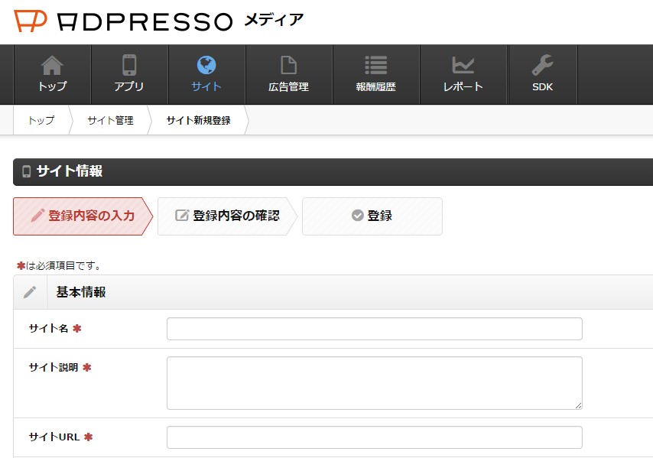Click the wrench icon for SDK

pos(542,67)
